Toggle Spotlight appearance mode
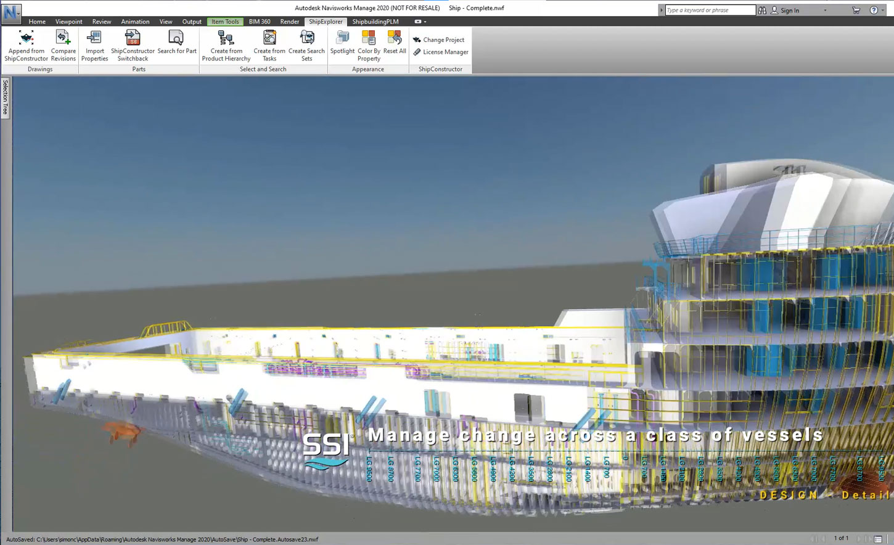Viewport: 894px width, 545px height. 342,39
